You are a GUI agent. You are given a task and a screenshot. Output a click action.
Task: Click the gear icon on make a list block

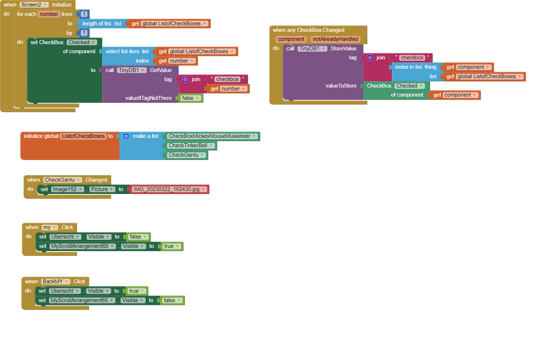126,136
